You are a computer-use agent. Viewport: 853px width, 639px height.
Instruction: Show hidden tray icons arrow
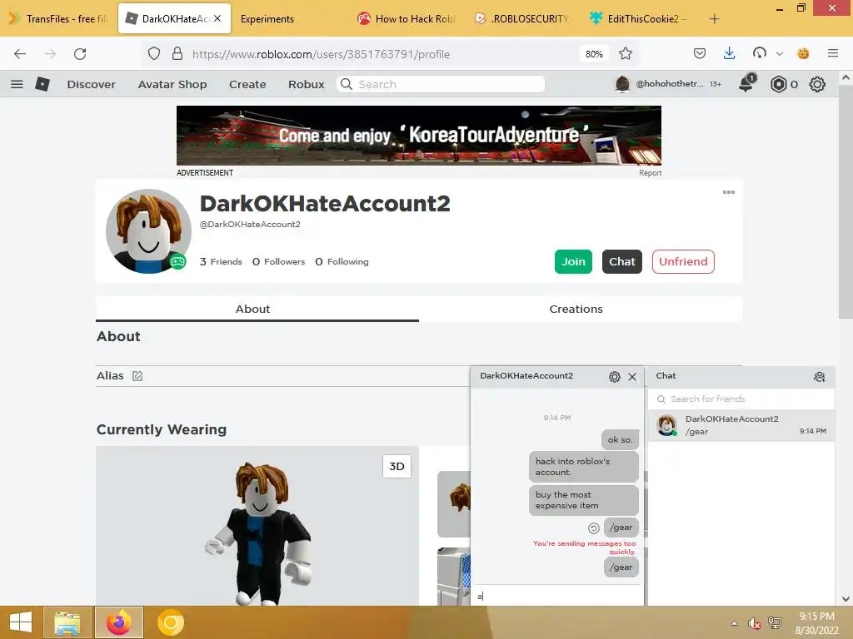pyautogui.click(x=735, y=623)
